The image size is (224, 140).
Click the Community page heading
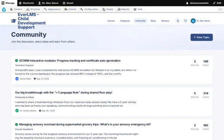click(x=29, y=35)
